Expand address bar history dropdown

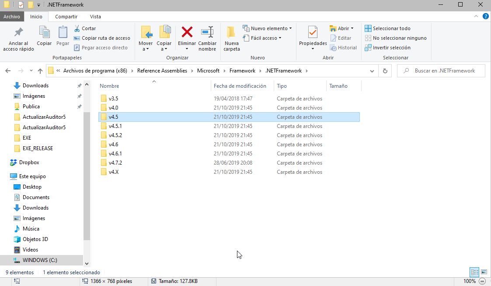(x=372, y=71)
